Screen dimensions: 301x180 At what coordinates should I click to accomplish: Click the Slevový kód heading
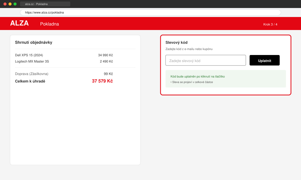point(176,42)
